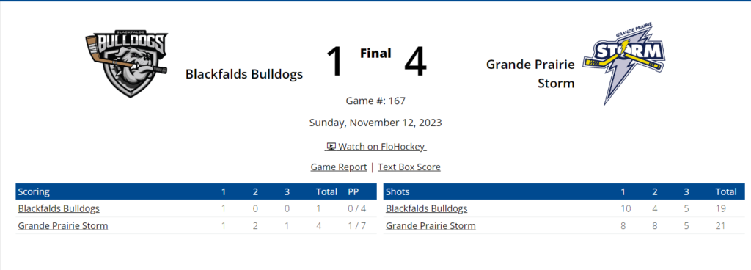Click the PP column header

pyautogui.click(x=354, y=192)
